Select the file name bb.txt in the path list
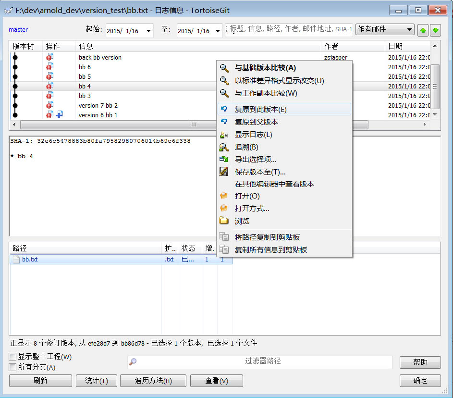 pyautogui.click(x=30, y=259)
